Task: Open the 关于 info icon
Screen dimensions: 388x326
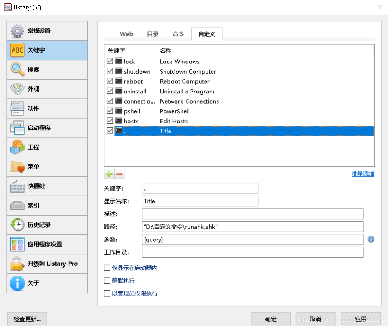Action: pos(17,283)
